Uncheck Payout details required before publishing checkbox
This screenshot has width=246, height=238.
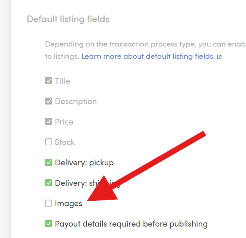49,224
